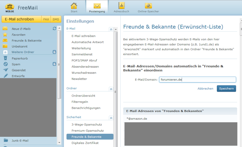Open the Favoriten folder

(18, 35)
